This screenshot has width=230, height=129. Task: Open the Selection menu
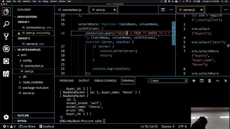[x=27, y=1]
